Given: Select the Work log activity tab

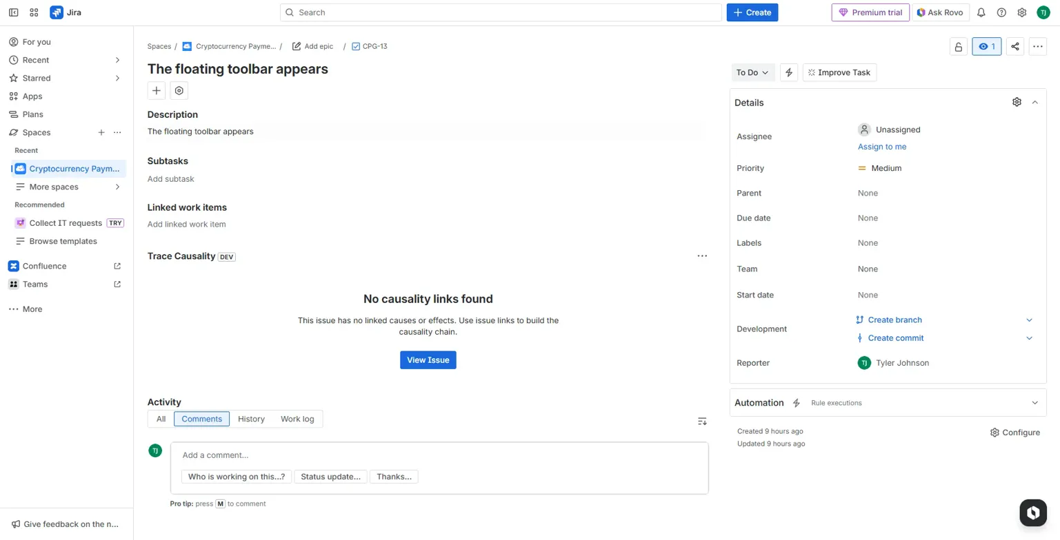Looking at the screenshot, I should [x=297, y=419].
